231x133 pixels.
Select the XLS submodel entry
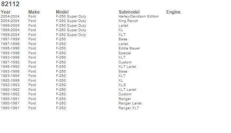[x=122, y=85]
